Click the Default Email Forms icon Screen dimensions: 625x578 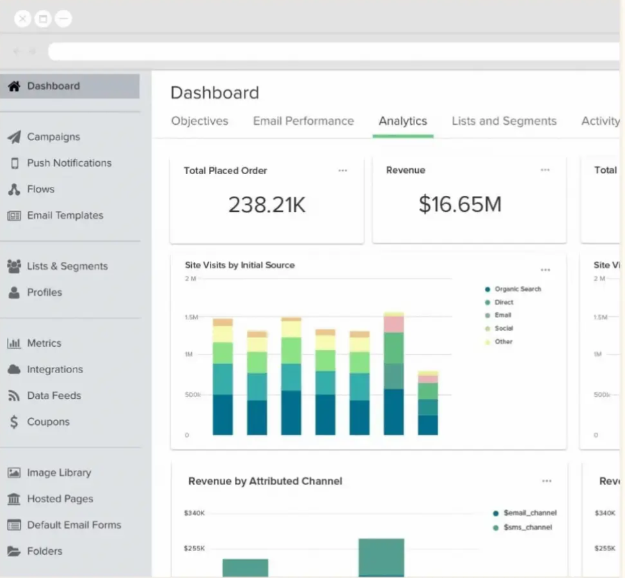coord(14,525)
